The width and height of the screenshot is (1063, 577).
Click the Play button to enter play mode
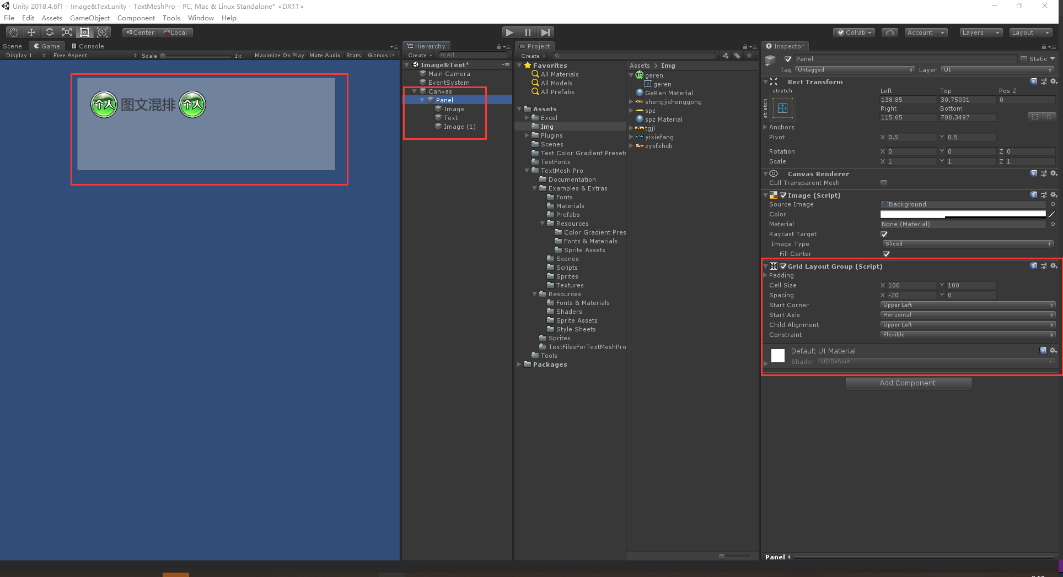click(509, 32)
